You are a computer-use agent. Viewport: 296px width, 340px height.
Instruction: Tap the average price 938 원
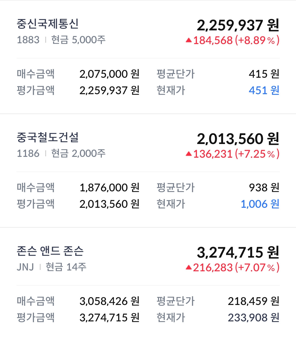tap(264, 188)
